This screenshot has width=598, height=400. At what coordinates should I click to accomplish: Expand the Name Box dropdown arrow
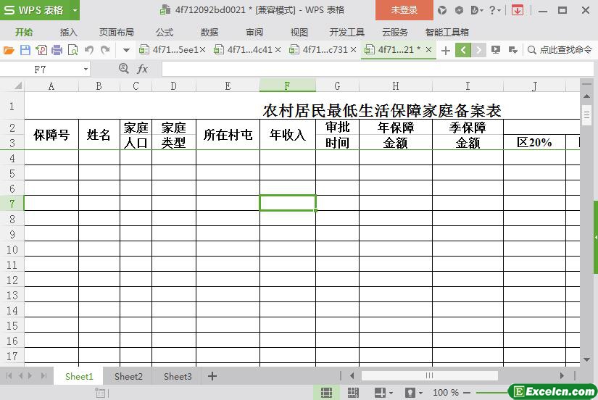pos(86,70)
